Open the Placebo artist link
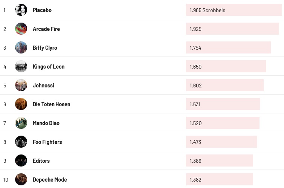 click(x=42, y=10)
